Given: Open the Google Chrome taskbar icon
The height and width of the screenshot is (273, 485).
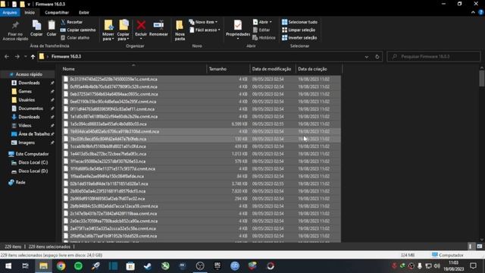Looking at the screenshot, I should coord(61,266).
